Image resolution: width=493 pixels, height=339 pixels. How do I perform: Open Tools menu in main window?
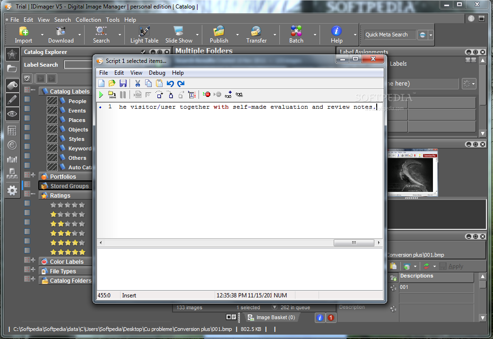pos(112,20)
